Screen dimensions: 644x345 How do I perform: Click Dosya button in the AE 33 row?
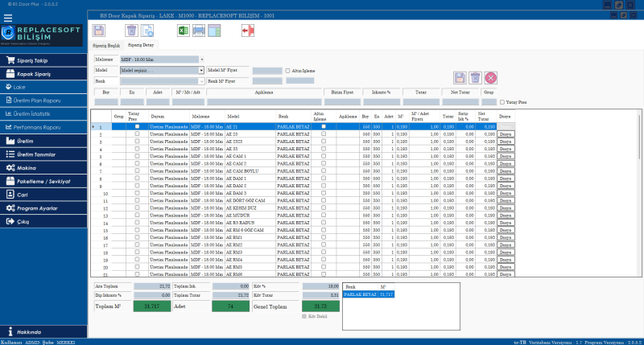tap(506, 149)
